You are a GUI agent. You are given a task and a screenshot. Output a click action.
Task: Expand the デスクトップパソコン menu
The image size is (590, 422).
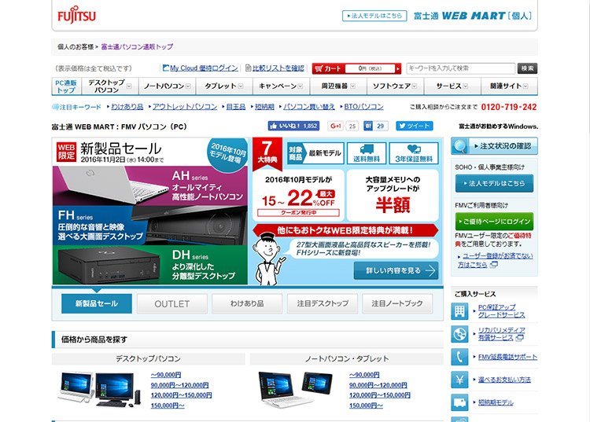tap(110, 86)
